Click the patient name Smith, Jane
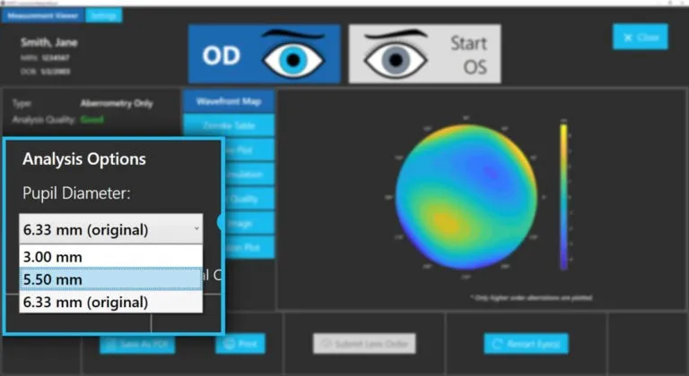This screenshot has height=376, width=689. click(x=47, y=42)
